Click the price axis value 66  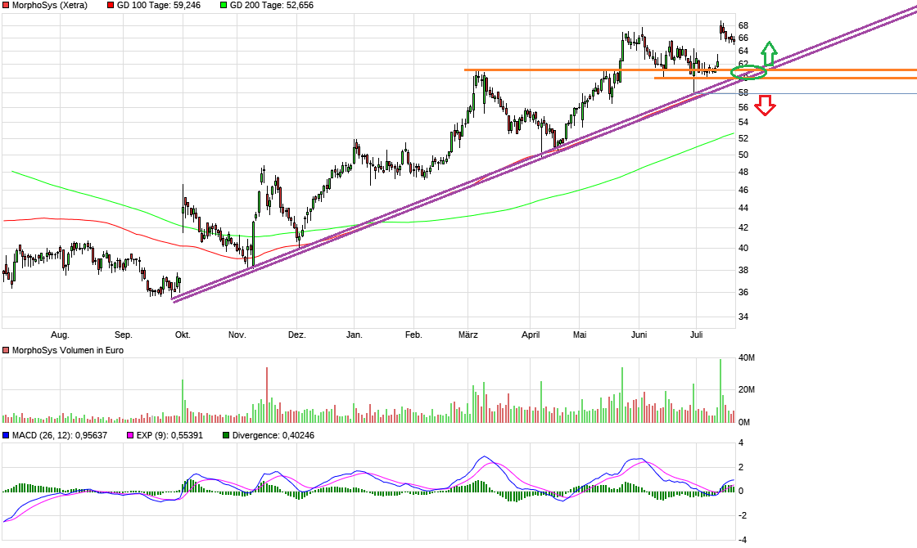[x=743, y=38]
